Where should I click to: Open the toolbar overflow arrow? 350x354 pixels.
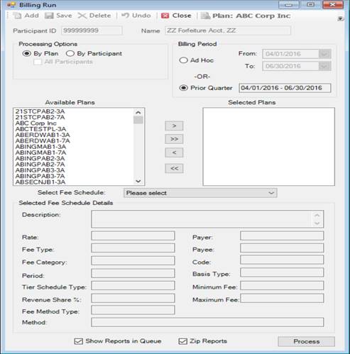coord(340,18)
